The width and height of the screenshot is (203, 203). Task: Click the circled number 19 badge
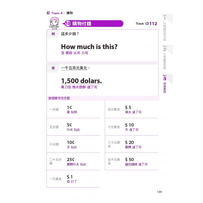[x=68, y=24]
